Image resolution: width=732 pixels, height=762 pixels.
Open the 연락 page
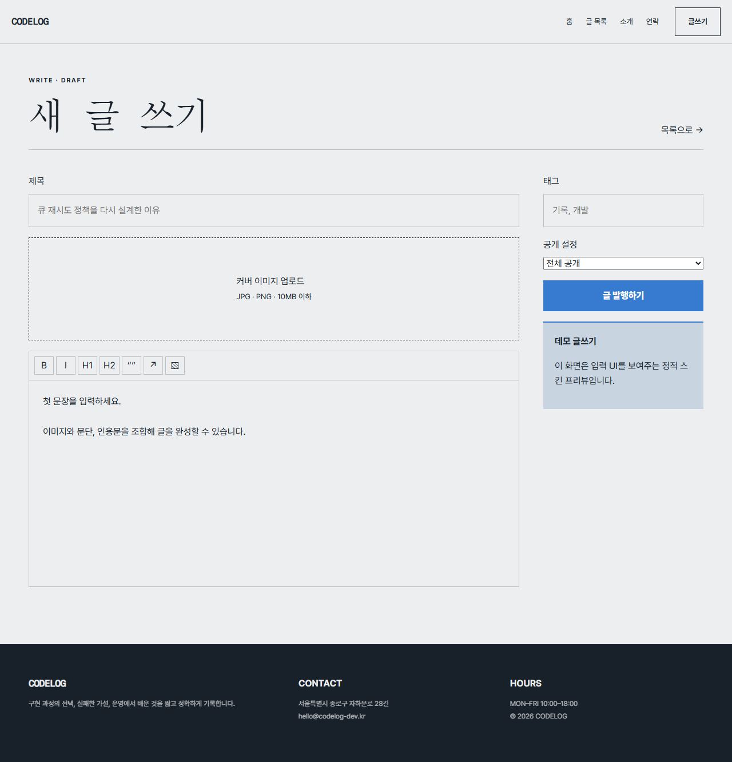pyautogui.click(x=653, y=22)
